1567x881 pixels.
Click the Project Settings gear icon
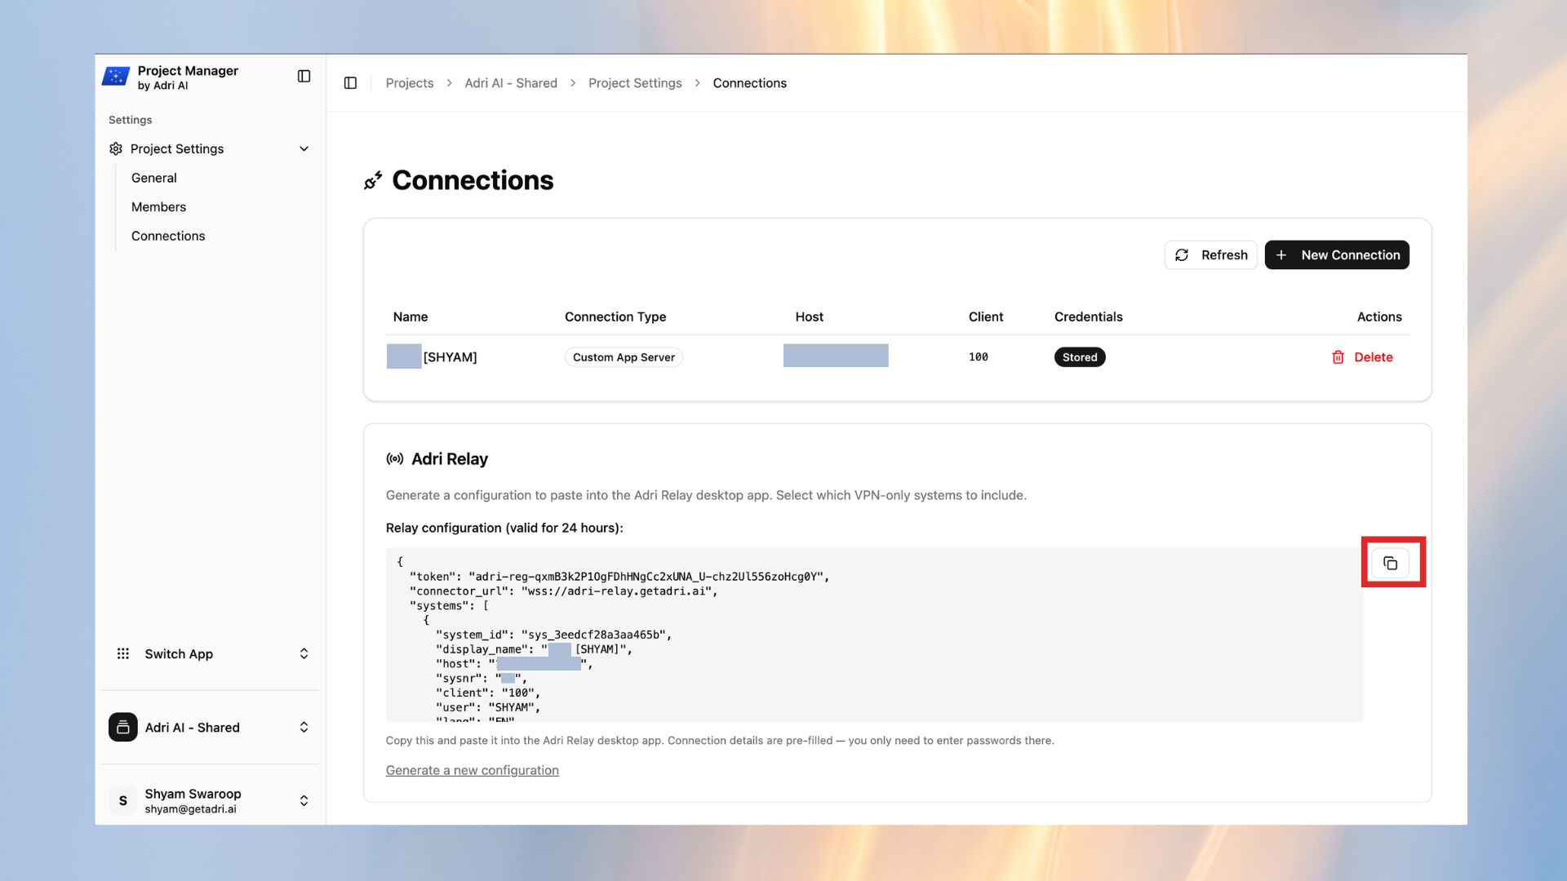115,148
